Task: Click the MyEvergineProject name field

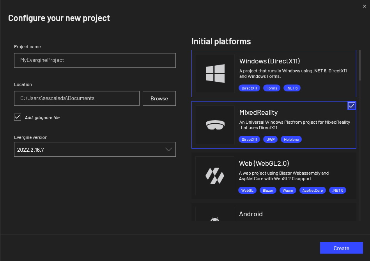Action: [95, 60]
